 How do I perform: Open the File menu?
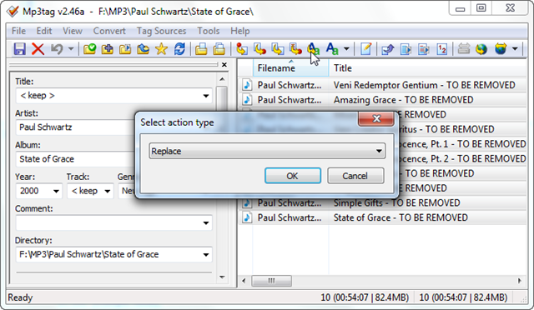pos(18,31)
